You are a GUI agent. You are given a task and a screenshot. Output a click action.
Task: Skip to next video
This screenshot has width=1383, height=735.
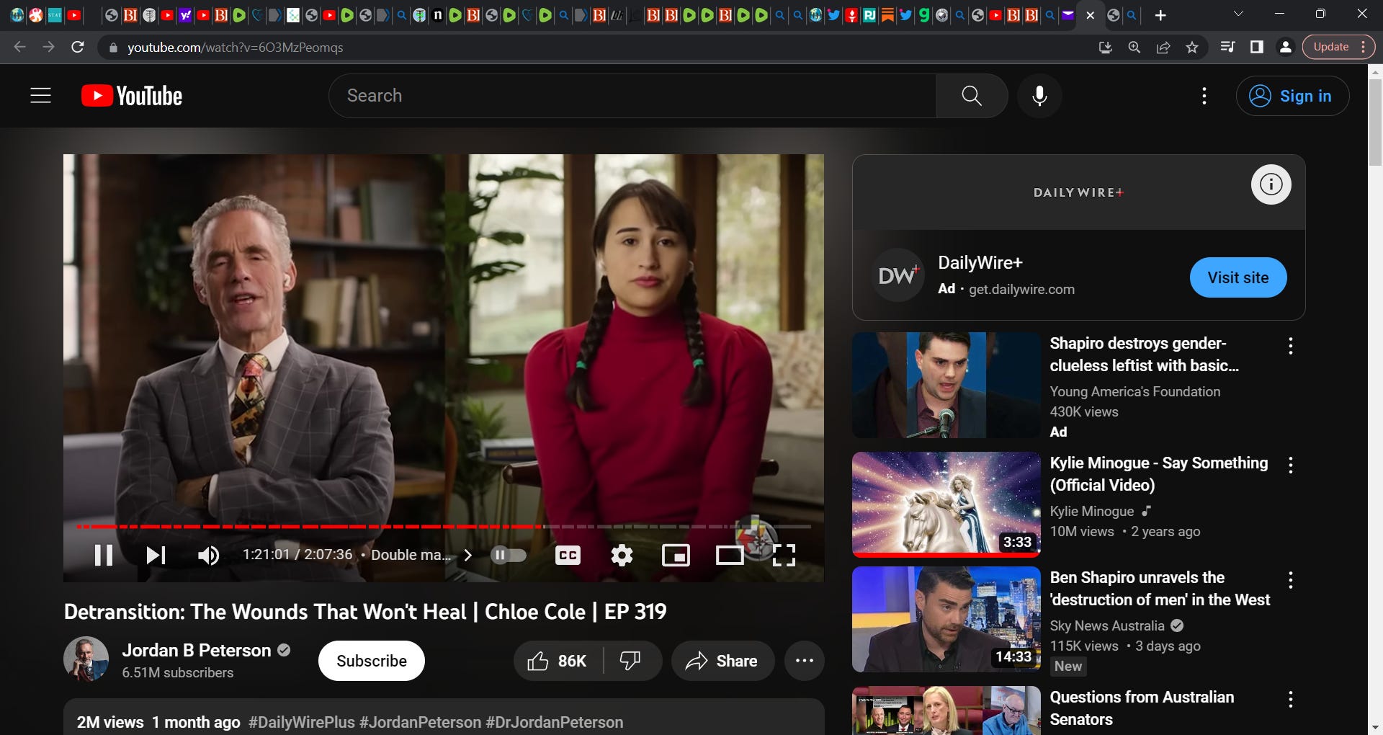[x=156, y=555]
